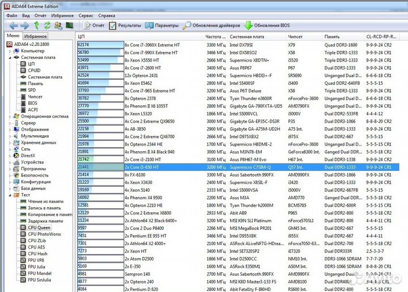Collapse the Тест tree node
Viewport: 408px width, 292px height.
tap(10, 195)
